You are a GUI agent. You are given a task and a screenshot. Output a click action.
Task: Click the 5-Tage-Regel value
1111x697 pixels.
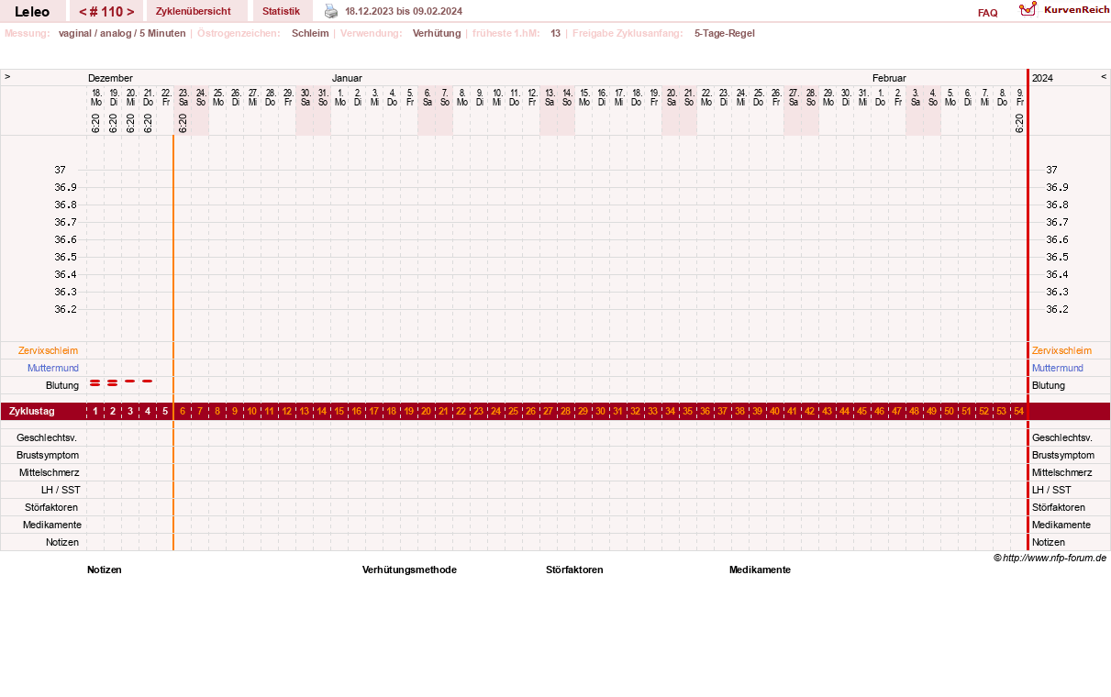click(x=725, y=33)
